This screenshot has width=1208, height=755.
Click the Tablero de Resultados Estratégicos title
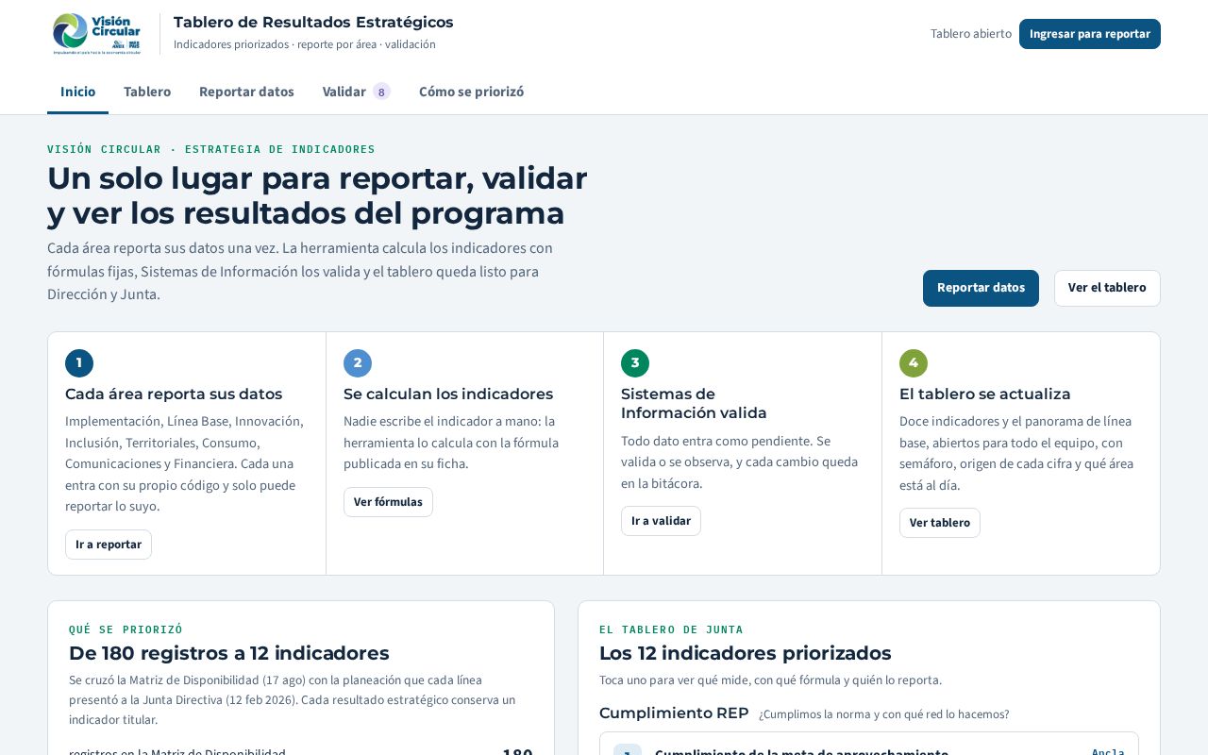point(313,22)
